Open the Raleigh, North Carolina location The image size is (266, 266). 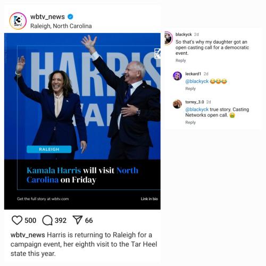(x=61, y=26)
